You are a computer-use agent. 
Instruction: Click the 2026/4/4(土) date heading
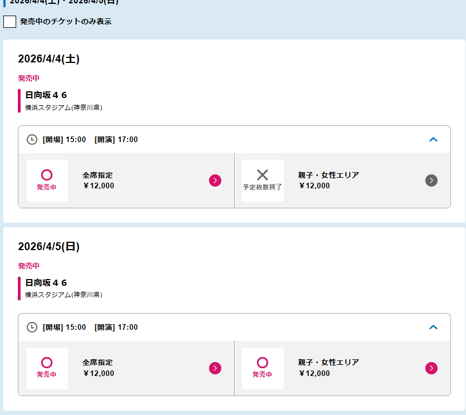coord(48,59)
